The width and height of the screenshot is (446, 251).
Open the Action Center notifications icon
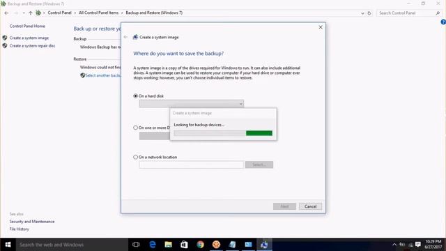[x=418, y=245]
